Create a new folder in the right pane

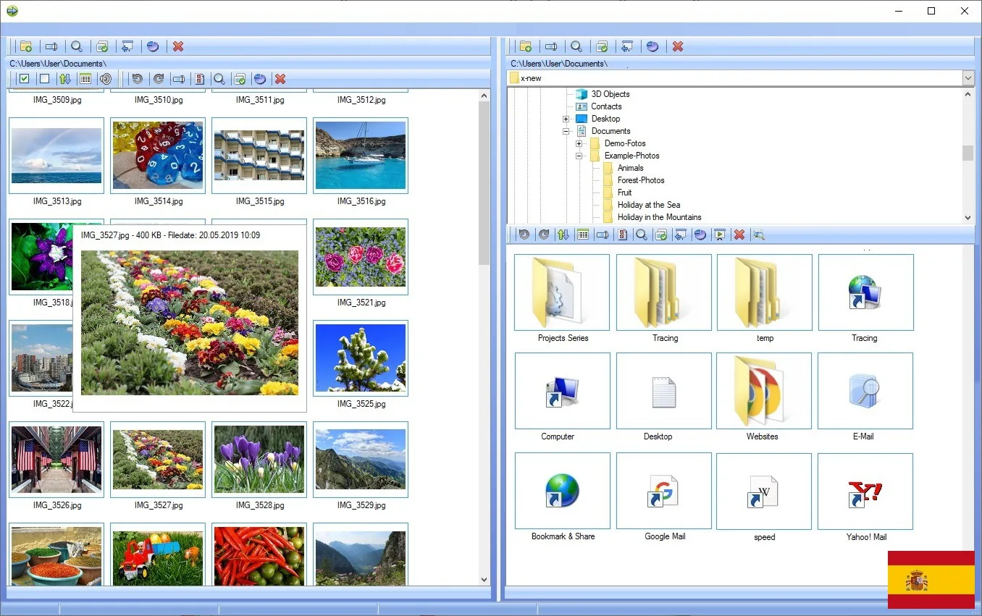coord(525,46)
